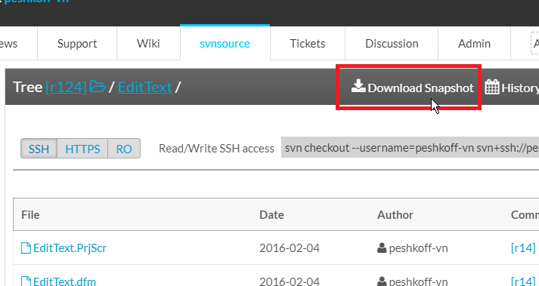
Task: Open EditText.PrjScr file link
Action: [x=70, y=248]
